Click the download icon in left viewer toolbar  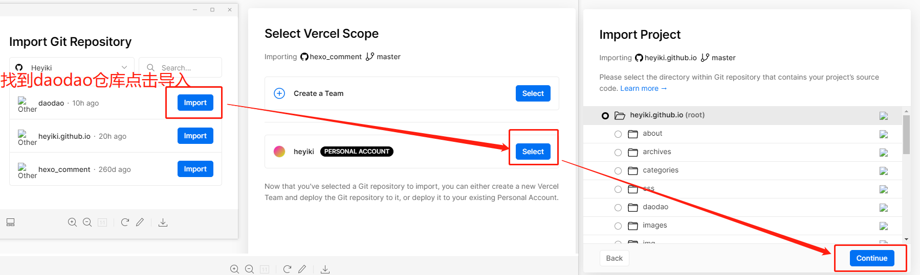(163, 222)
